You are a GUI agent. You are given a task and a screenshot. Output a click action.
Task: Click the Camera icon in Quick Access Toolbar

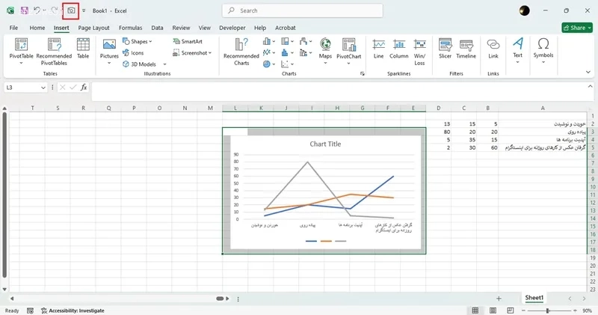[x=72, y=10]
